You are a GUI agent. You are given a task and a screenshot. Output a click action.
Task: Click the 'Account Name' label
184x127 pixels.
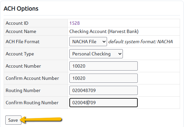click(x=21, y=31)
